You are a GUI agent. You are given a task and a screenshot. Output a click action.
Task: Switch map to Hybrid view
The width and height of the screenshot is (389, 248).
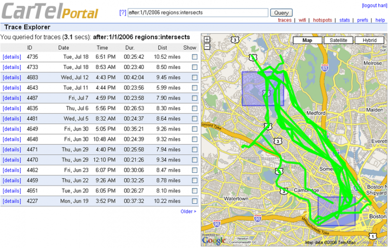coord(370,41)
